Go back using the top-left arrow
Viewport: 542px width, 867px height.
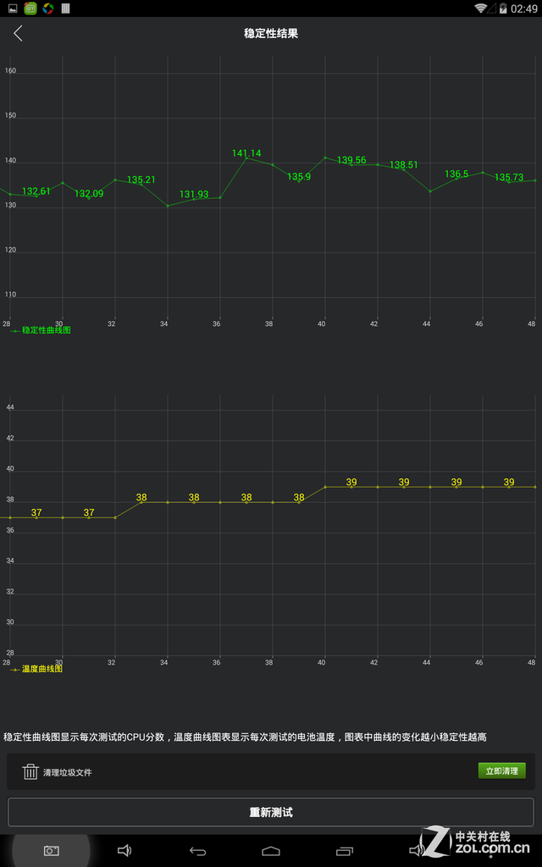18,33
